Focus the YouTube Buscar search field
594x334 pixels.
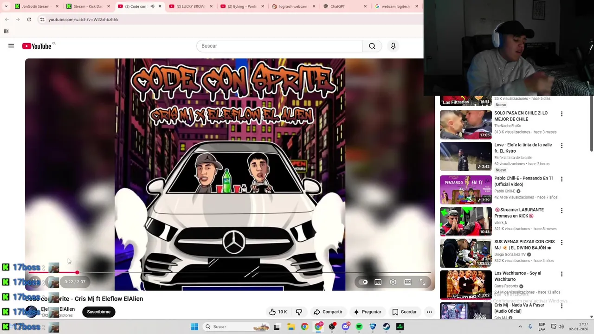point(279,46)
